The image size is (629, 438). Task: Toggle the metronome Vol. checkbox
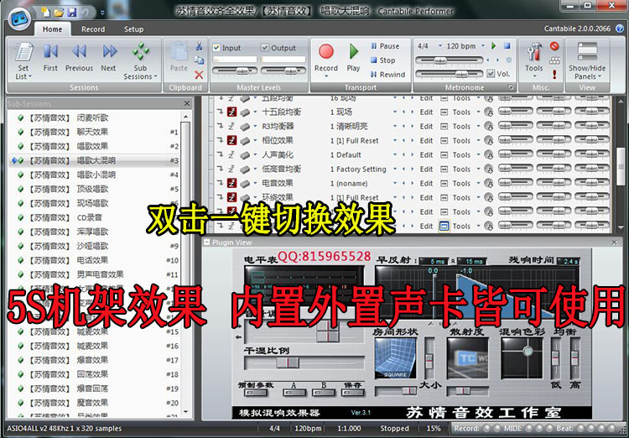tap(491, 74)
